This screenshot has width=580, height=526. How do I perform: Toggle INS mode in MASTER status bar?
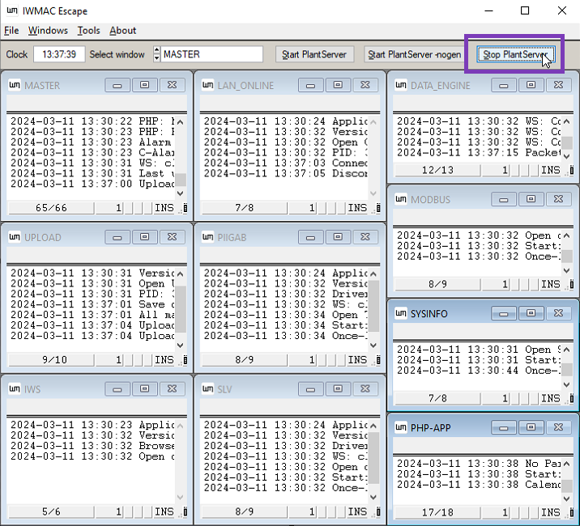[x=164, y=208]
